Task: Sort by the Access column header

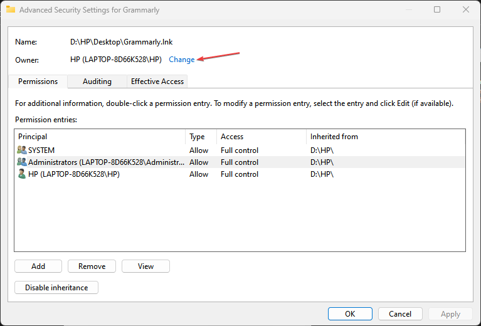Action: pos(262,137)
